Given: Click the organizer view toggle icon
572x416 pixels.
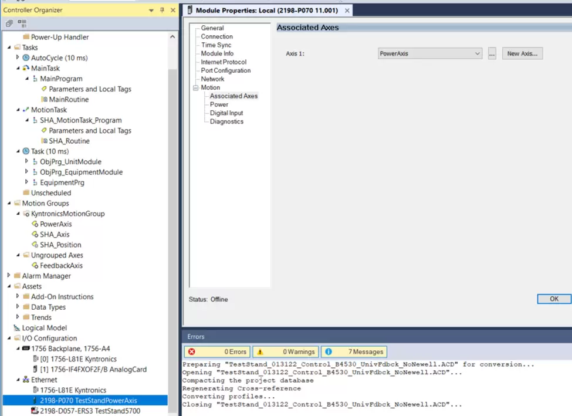Looking at the screenshot, I should point(22,23).
